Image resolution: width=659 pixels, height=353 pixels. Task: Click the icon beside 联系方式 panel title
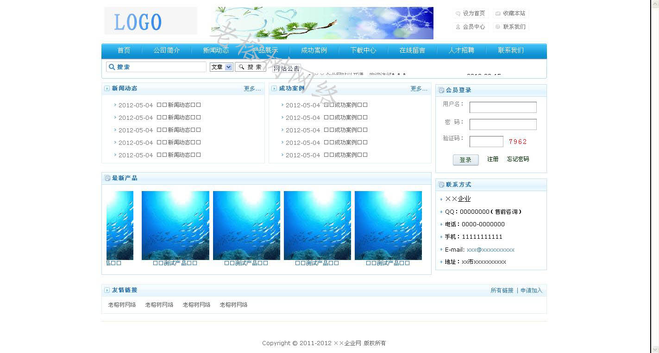click(441, 185)
